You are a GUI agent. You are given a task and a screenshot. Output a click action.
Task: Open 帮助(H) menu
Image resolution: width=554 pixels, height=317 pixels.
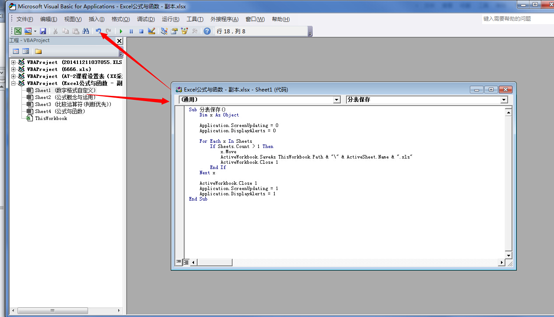coord(281,19)
